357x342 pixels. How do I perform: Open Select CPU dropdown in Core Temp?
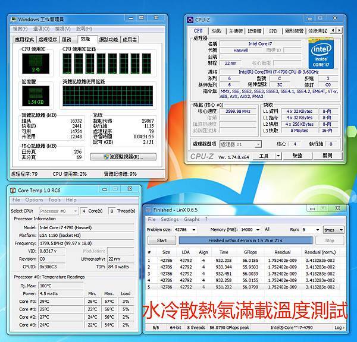pyautogui.click(x=59, y=211)
